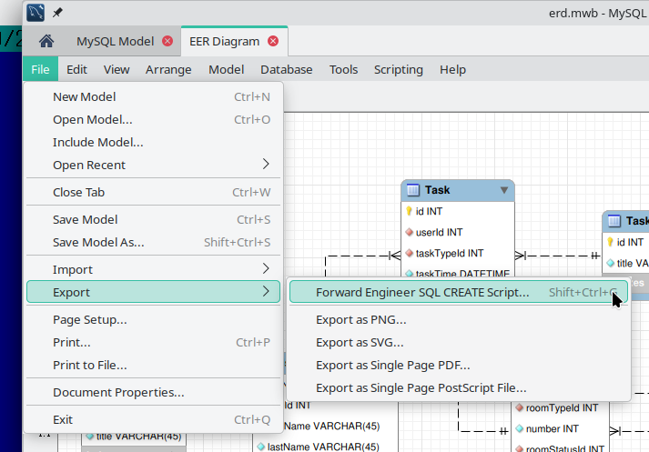The width and height of the screenshot is (649, 452).
Task: Choose Forward Engineer SQL CREATE Script
Action: (x=421, y=293)
